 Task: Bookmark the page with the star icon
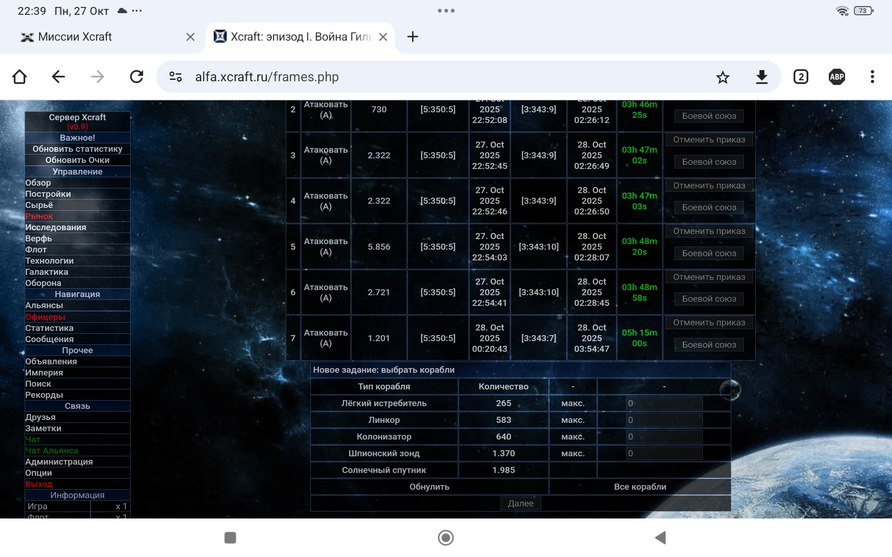pos(722,77)
